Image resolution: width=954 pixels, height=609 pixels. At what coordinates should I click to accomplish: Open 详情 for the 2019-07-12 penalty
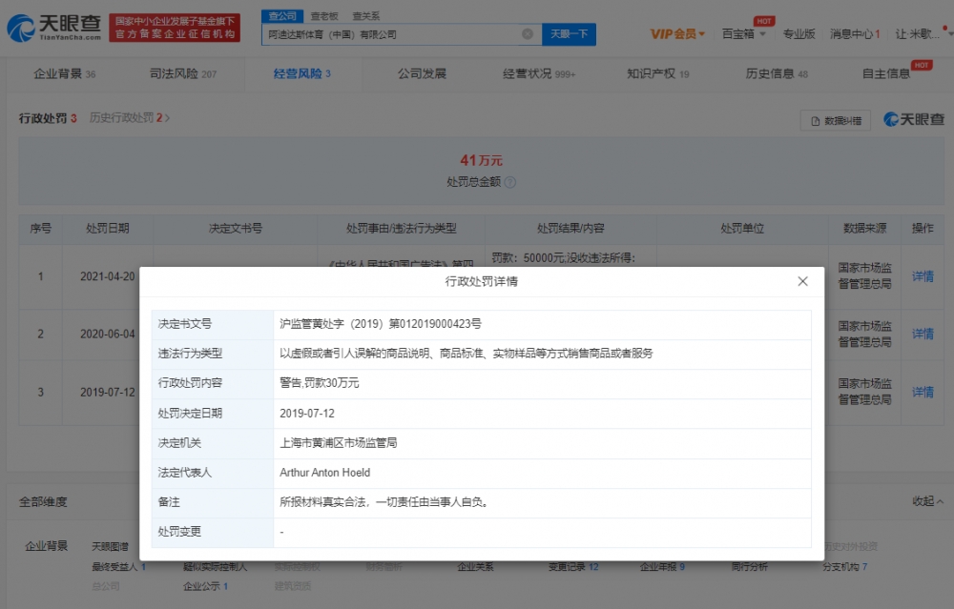923,392
